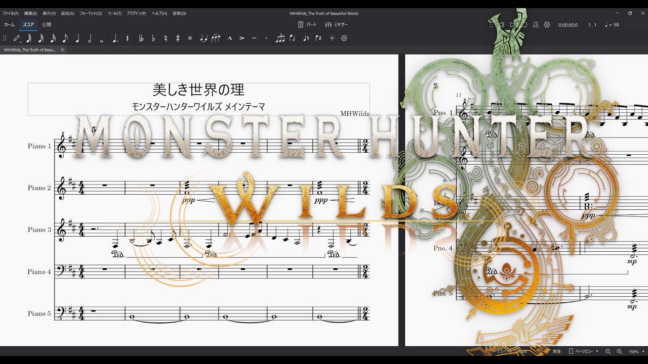The width and height of the screenshot is (648, 364).
Task: Apply the sharp accidental
Action: [x=178, y=38]
